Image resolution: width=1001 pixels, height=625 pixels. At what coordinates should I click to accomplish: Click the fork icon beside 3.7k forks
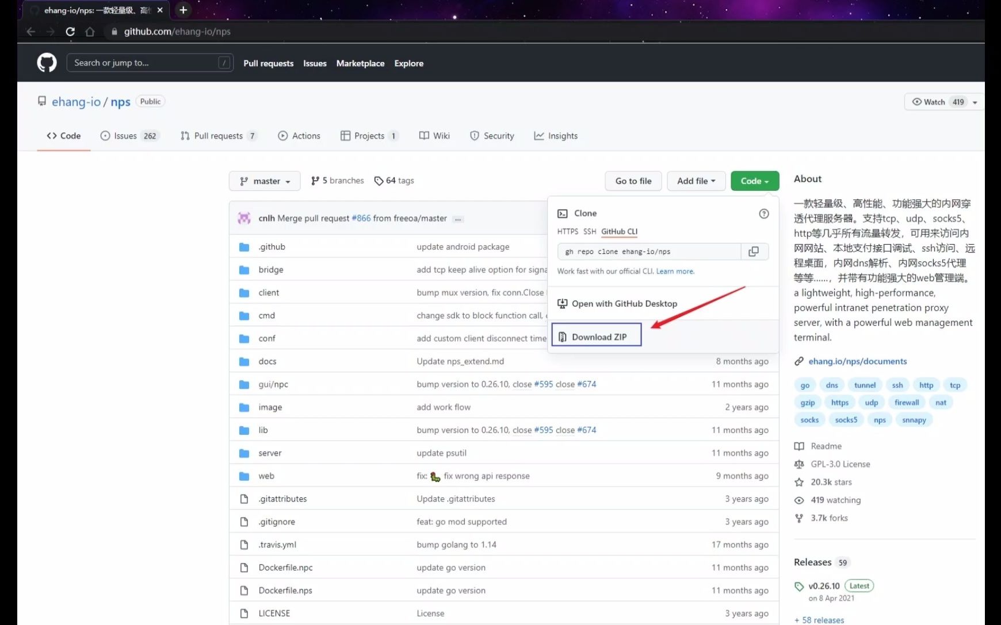(799, 518)
